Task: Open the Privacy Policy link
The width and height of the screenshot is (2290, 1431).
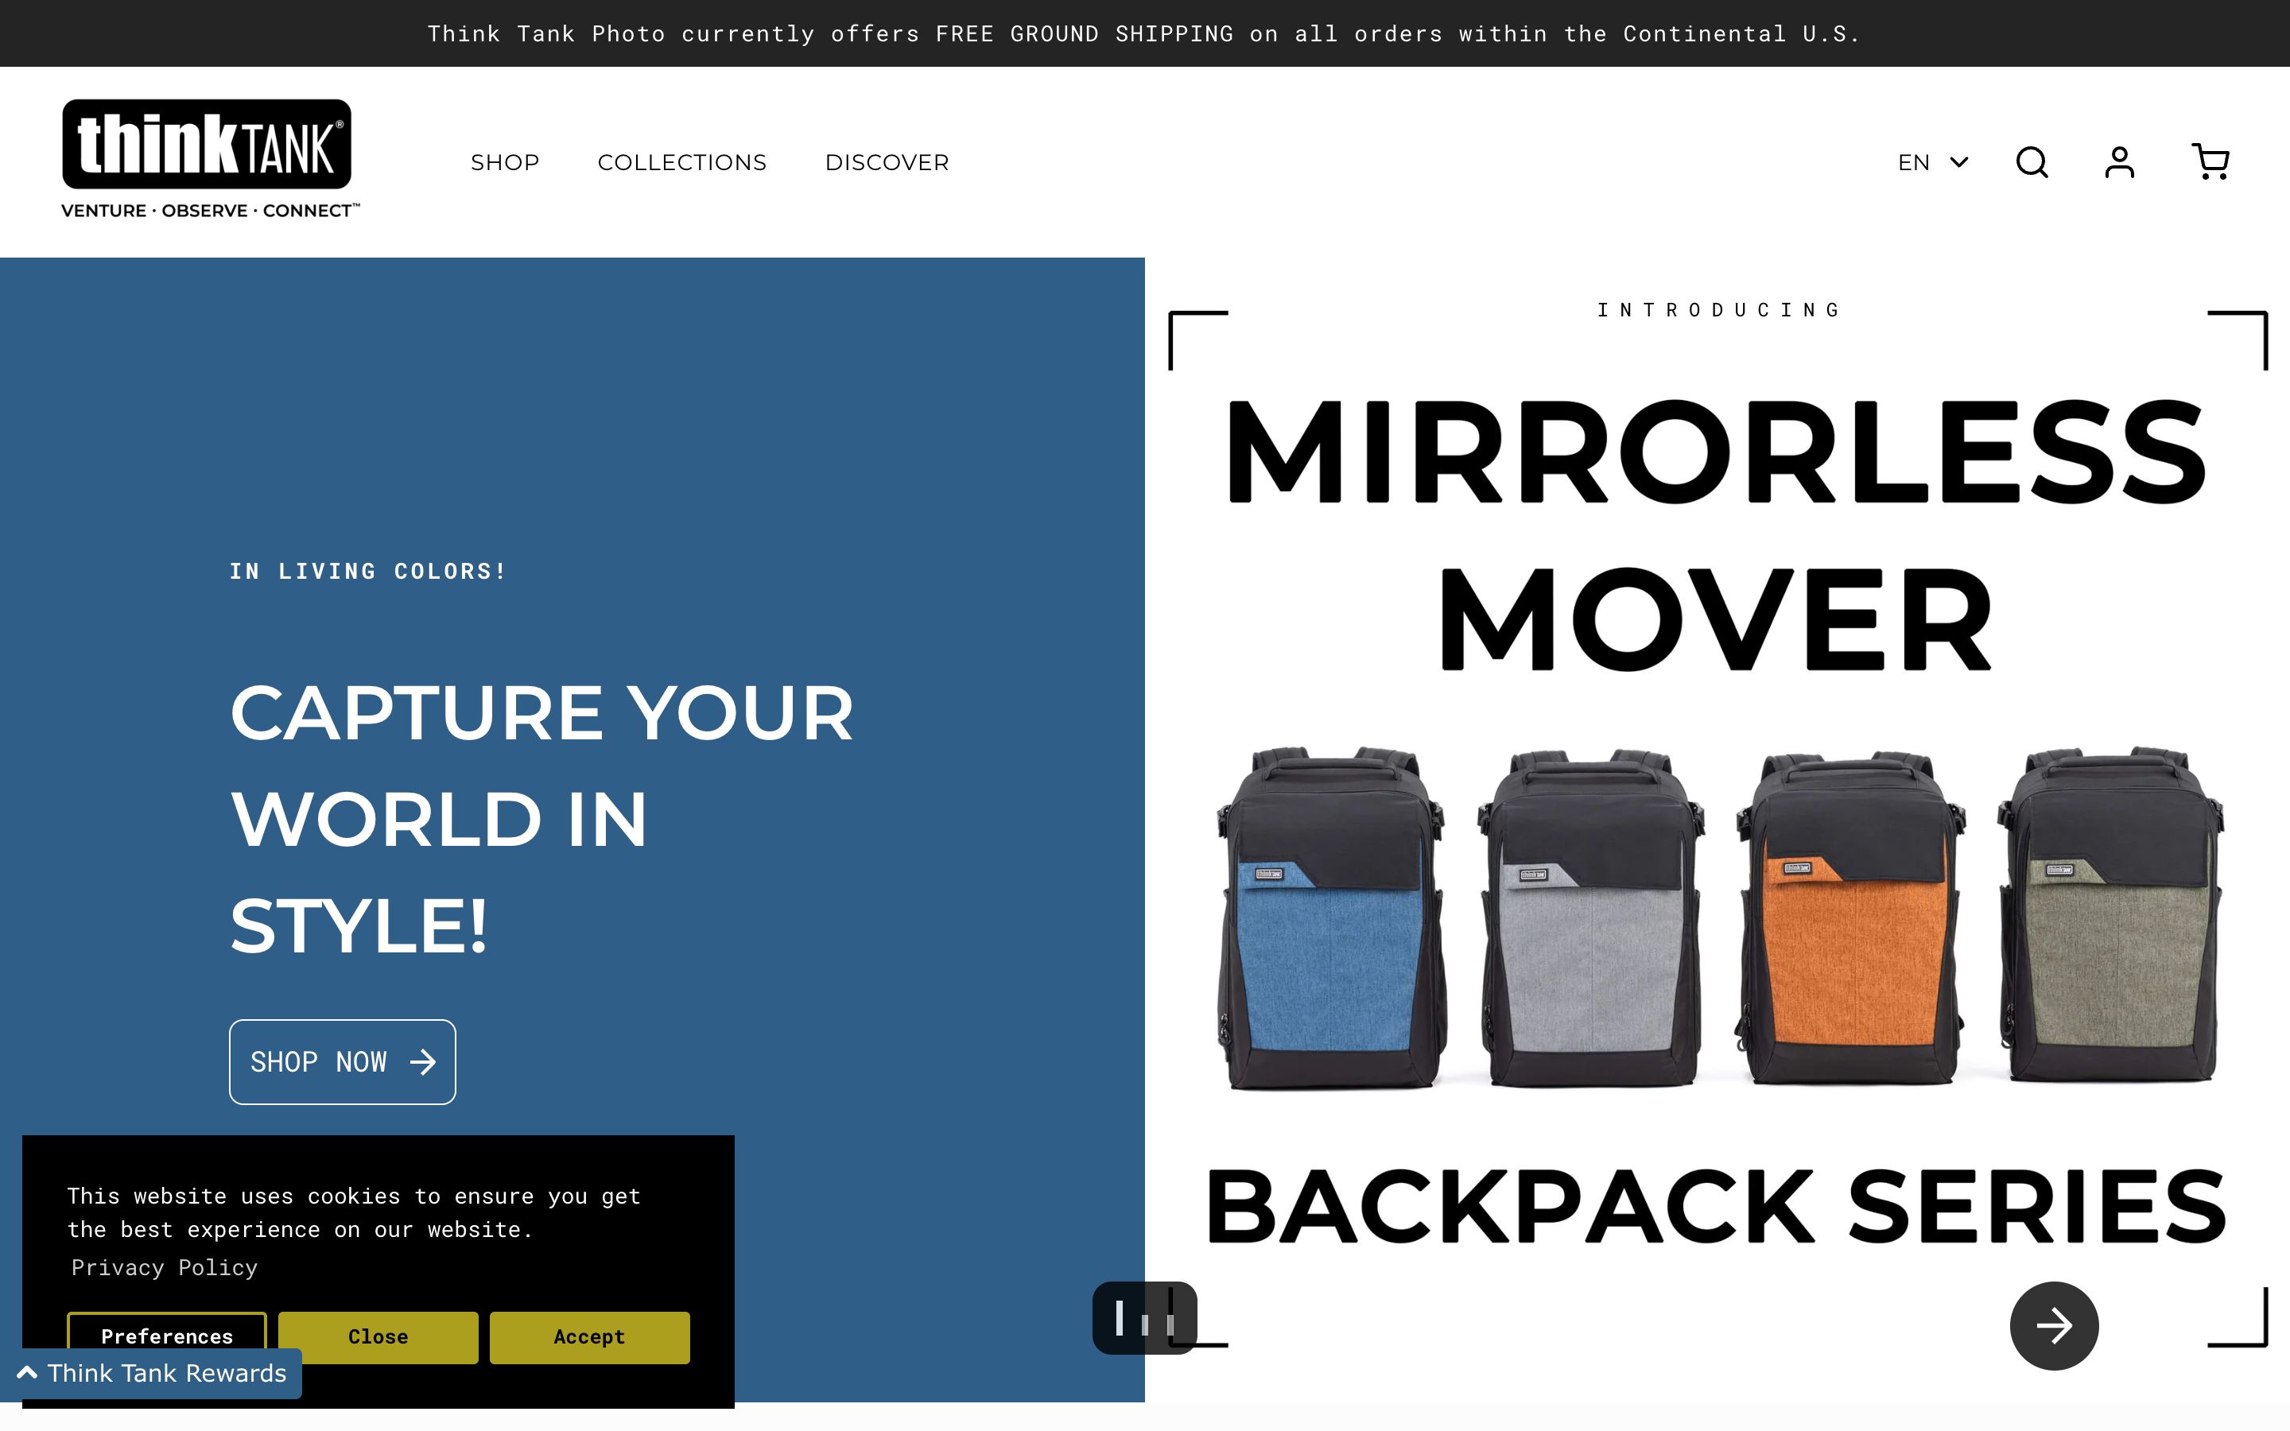Action: tap(165, 1267)
